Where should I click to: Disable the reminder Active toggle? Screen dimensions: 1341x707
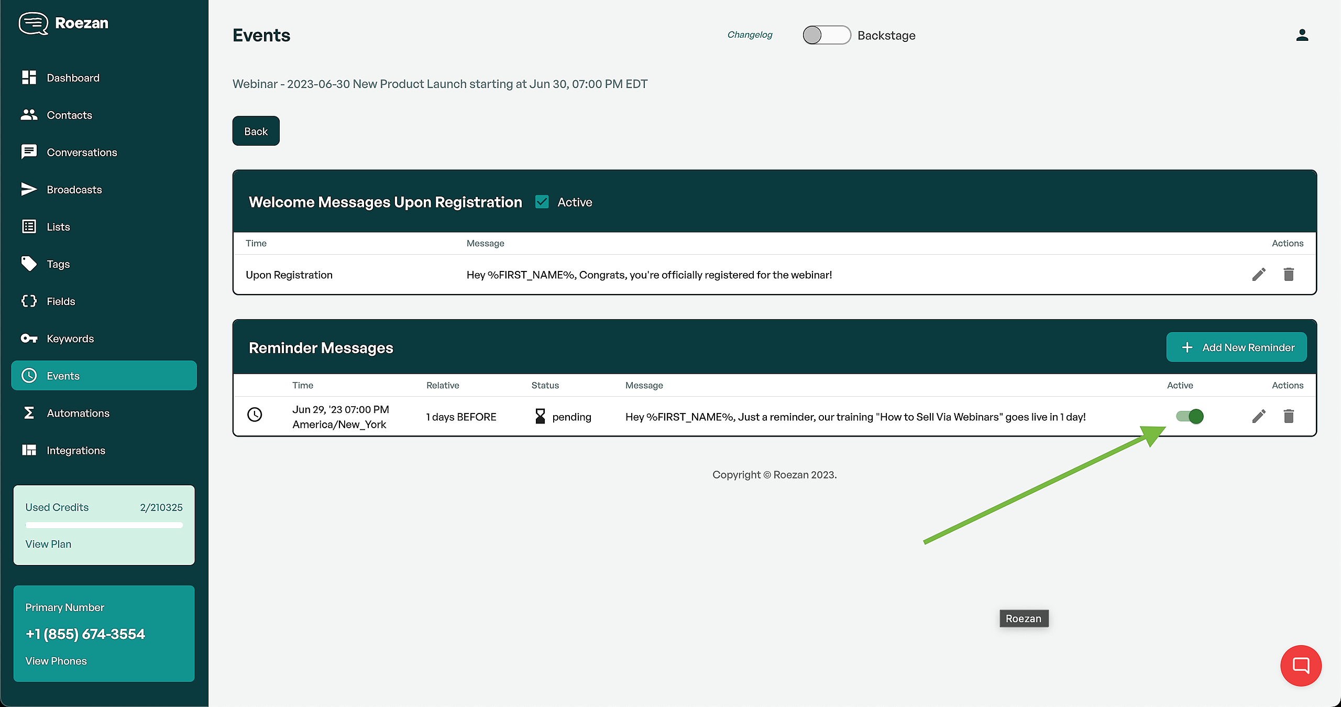coord(1190,416)
